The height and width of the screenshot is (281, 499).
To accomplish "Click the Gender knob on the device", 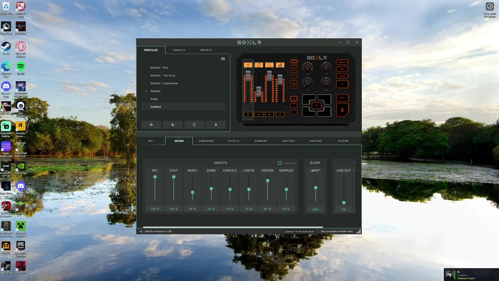I will point(326,82).
